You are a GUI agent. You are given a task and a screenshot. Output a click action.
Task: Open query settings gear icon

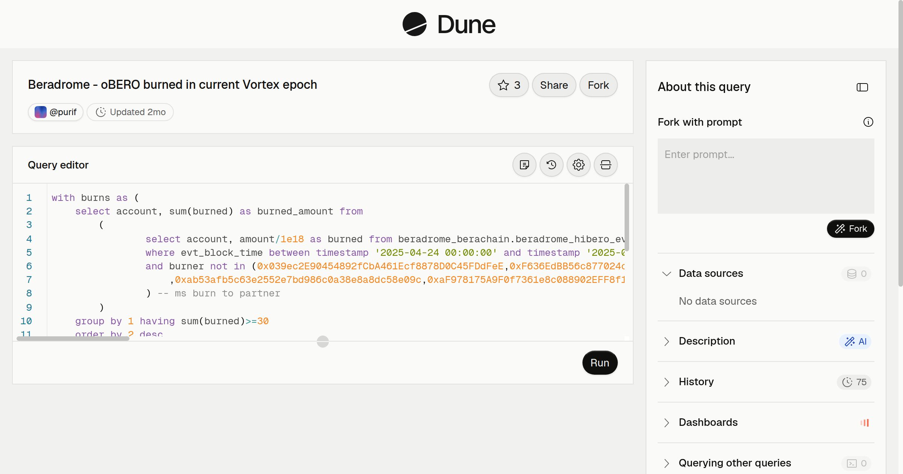(x=579, y=165)
